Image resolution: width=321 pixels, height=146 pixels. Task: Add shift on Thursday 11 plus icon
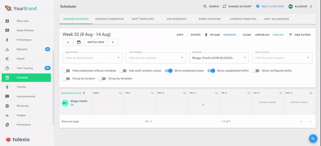click(203, 105)
